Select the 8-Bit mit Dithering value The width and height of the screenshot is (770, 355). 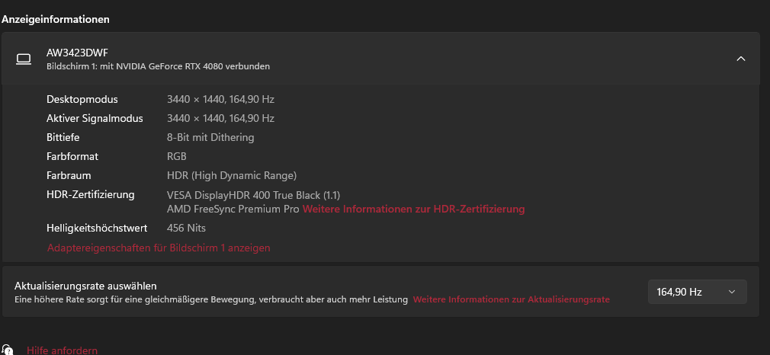210,138
